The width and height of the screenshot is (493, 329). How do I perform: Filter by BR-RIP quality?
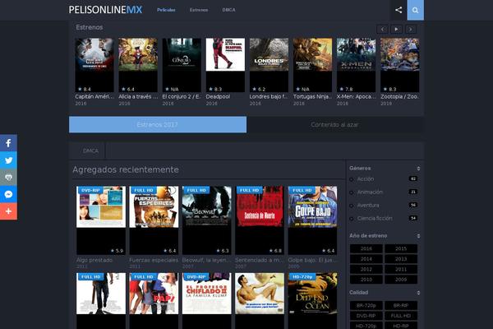[401, 305]
